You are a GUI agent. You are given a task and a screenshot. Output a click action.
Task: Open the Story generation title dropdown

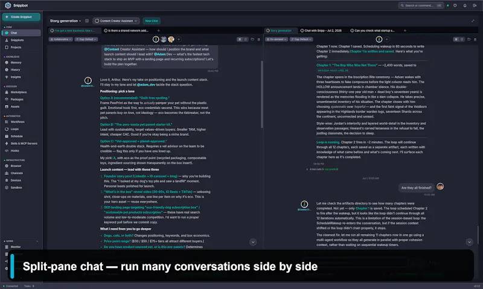[x=65, y=21]
